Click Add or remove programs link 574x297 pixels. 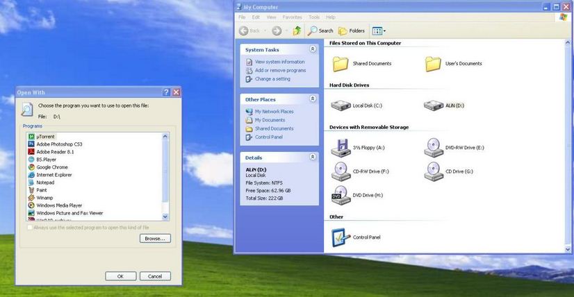[x=281, y=70]
